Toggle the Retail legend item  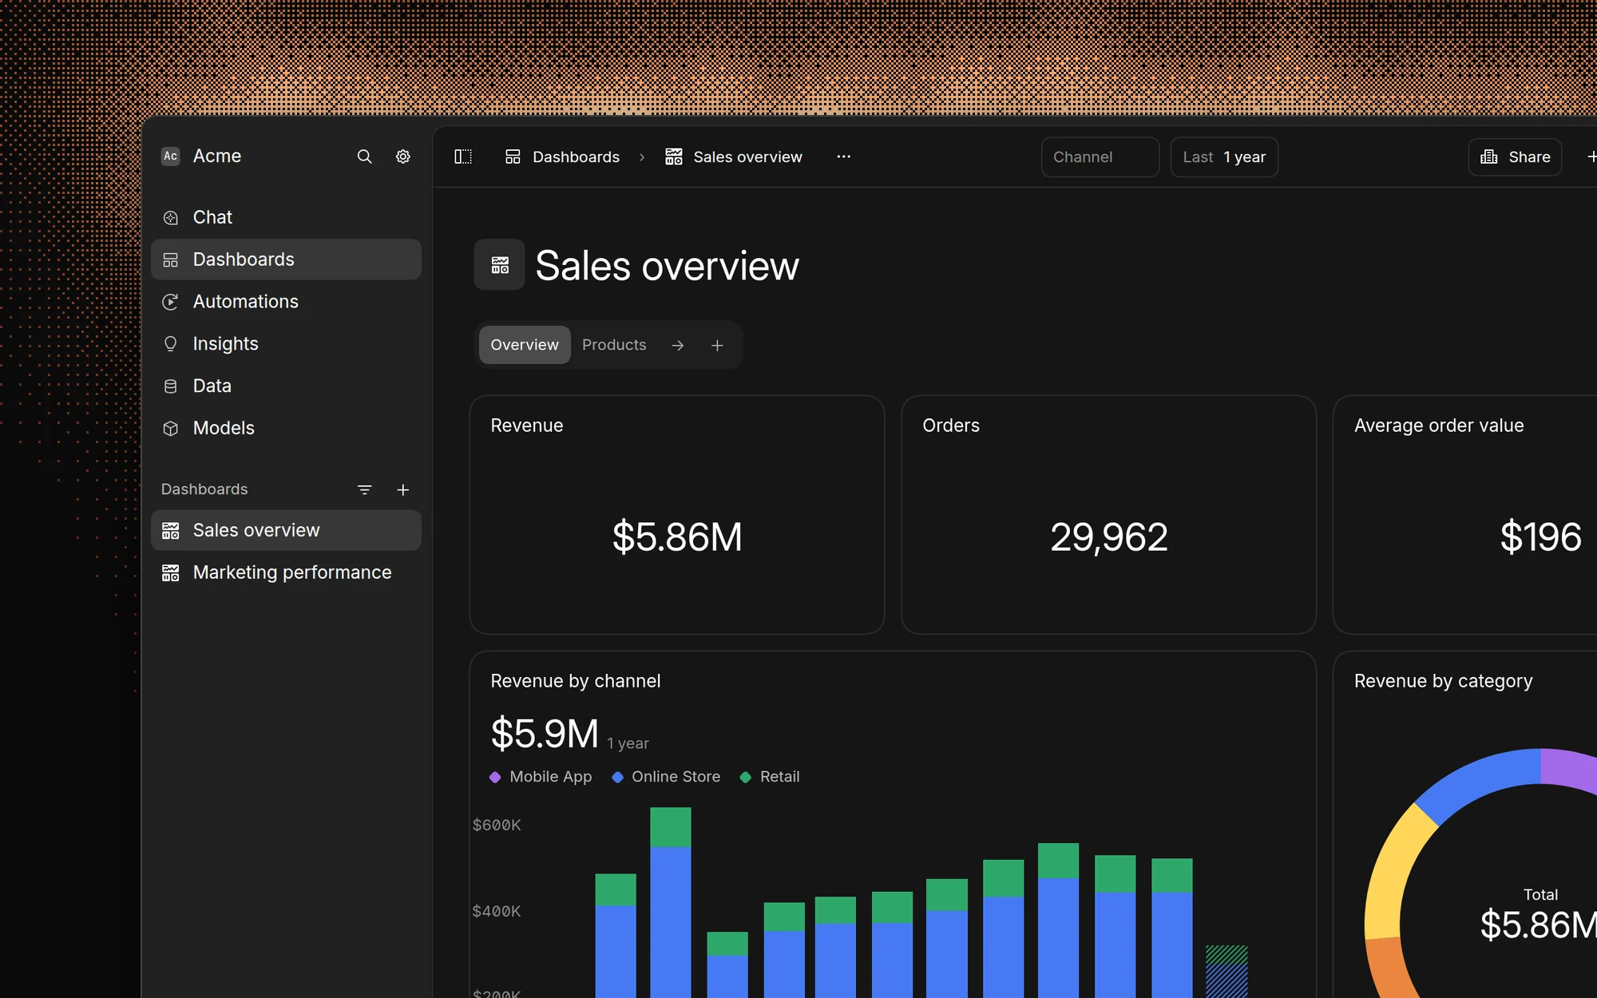click(770, 777)
